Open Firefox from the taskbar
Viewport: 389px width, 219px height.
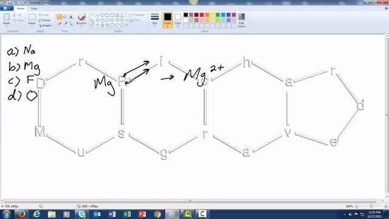(x=21, y=214)
